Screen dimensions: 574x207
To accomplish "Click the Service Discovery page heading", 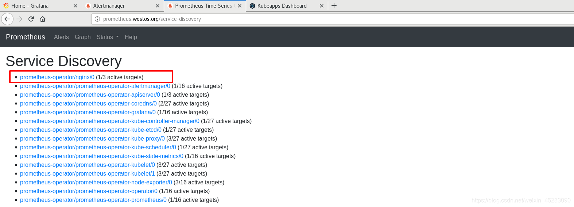I will (x=64, y=61).
